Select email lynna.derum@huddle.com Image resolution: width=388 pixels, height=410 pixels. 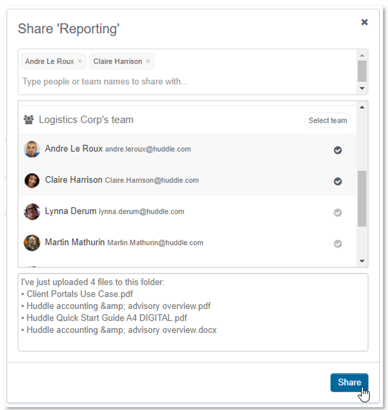(141, 211)
